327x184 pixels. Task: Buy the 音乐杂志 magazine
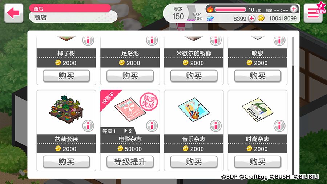point(194,162)
